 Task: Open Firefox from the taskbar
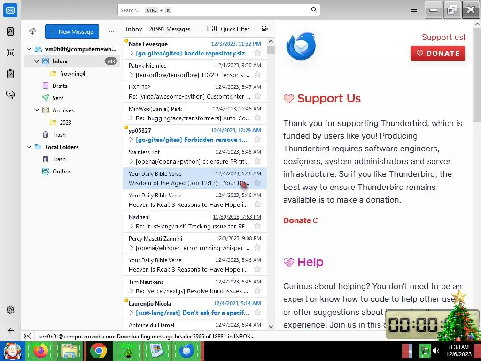coord(40,351)
